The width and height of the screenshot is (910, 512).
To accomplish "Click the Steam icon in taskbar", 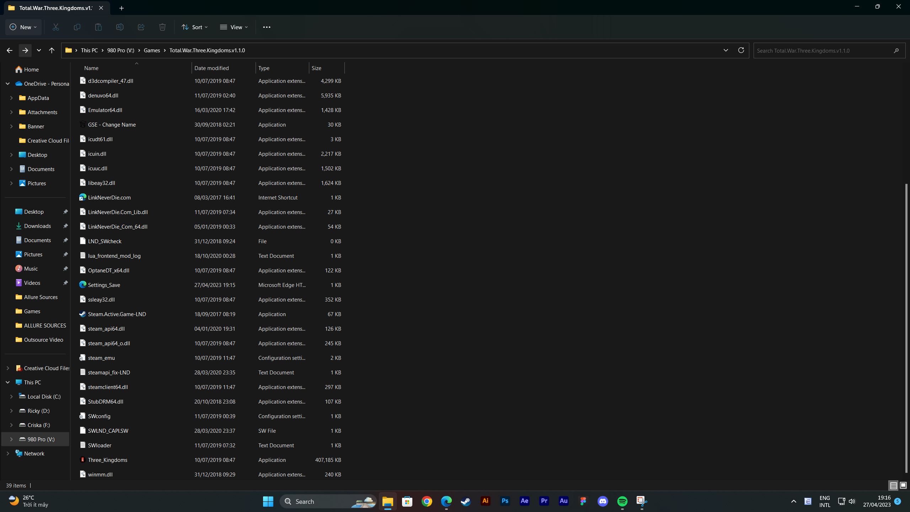I will (466, 501).
